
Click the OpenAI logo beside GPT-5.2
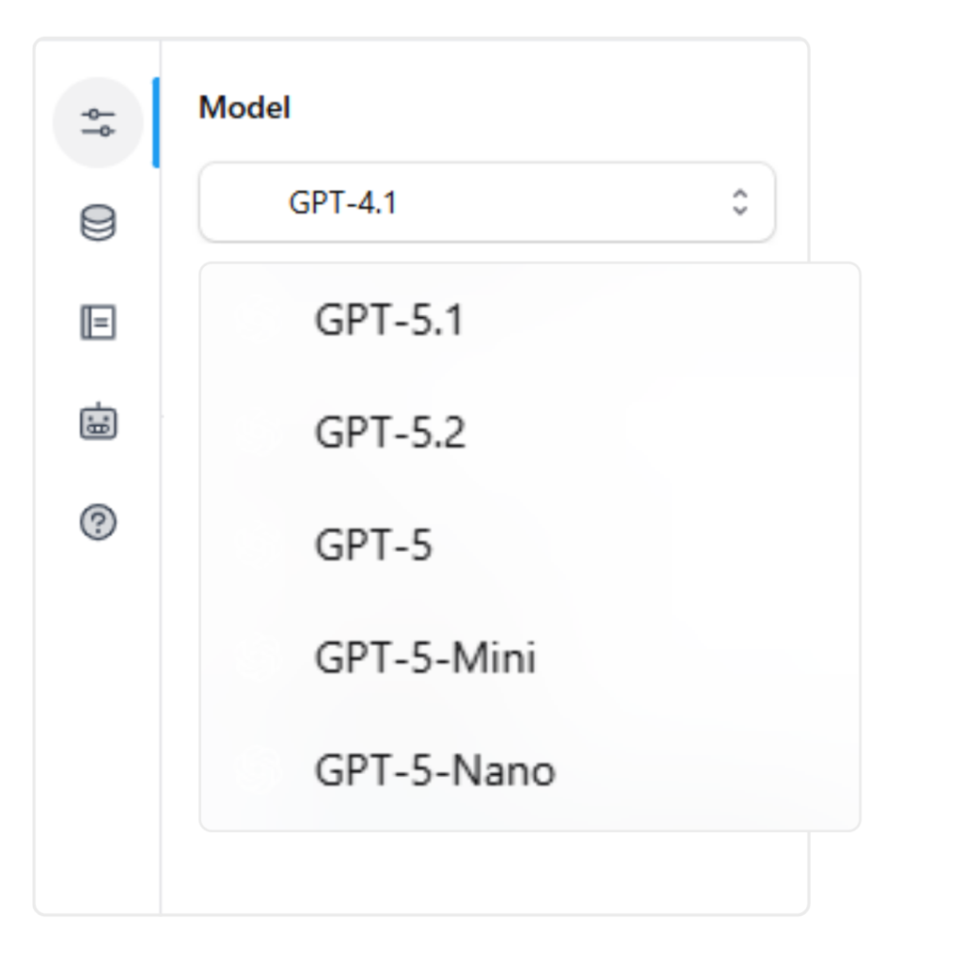259,433
